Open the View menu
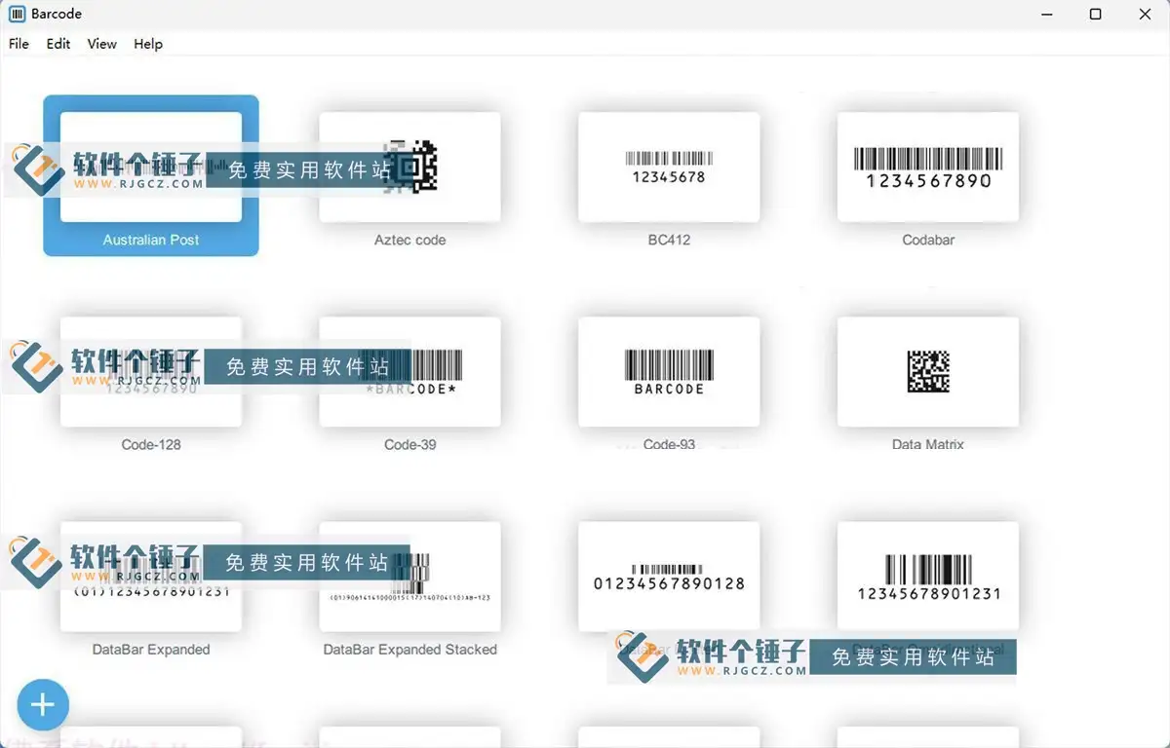 (101, 44)
